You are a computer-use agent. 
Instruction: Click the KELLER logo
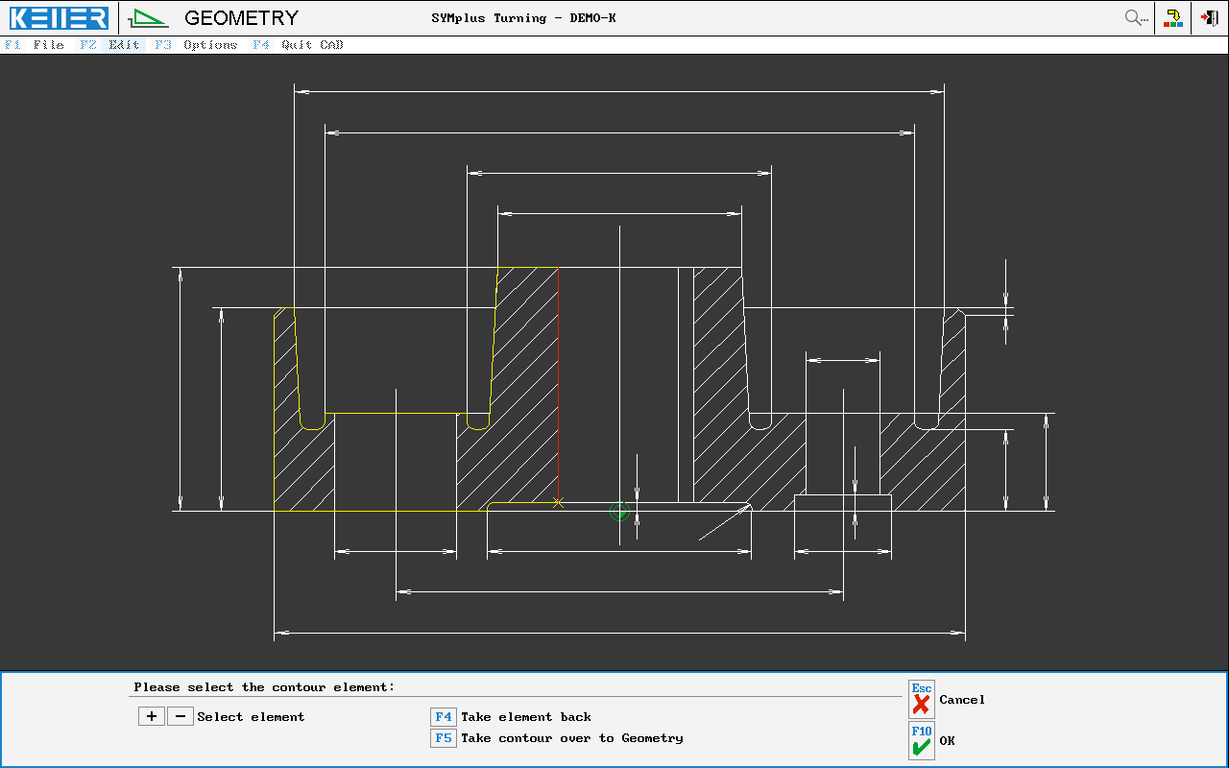pyautogui.click(x=59, y=17)
